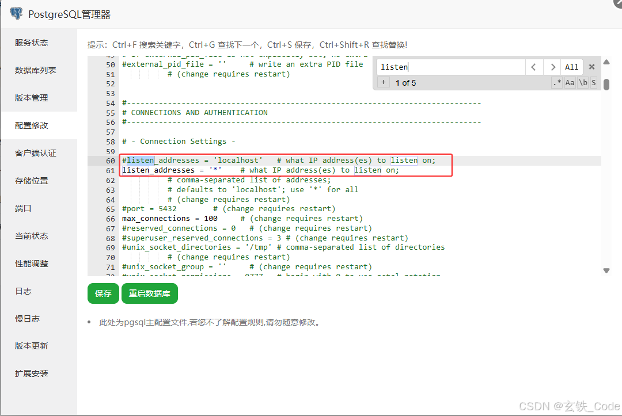The height and width of the screenshot is (416, 622).
Task: Click the '#external_pid_file' line
Action: coord(242,64)
